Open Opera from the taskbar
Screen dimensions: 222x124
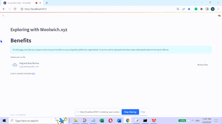click(110, 121)
